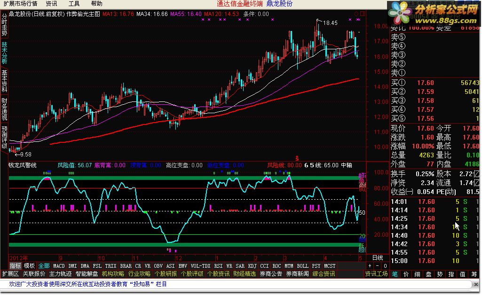The height and width of the screenshot is (295, 482).
Task: Select the 值 quote panel tab
Action: coord(462,274)
